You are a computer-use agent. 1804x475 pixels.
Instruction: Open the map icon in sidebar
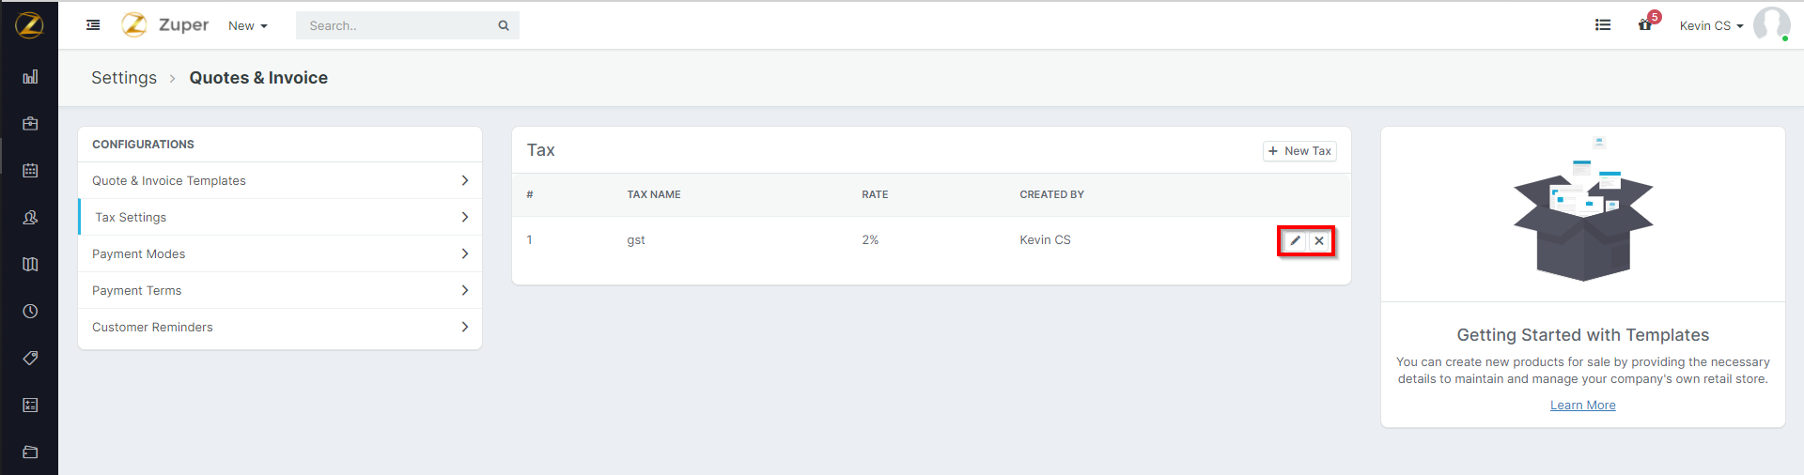click(30, 265)
